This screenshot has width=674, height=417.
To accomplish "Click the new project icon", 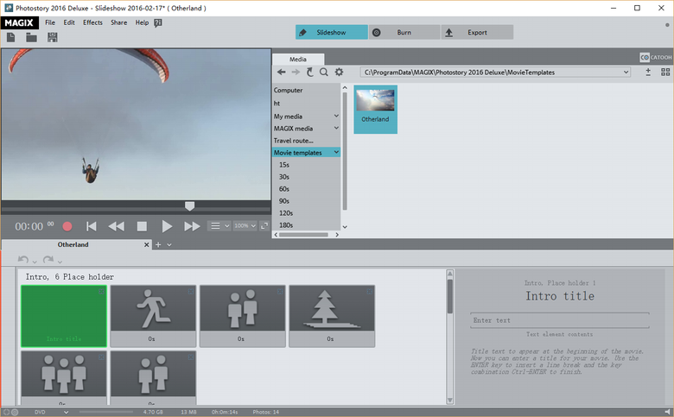I will click(x=10, y=37).
